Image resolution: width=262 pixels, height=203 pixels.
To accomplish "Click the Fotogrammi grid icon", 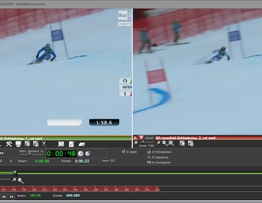I will click(149, 152).
